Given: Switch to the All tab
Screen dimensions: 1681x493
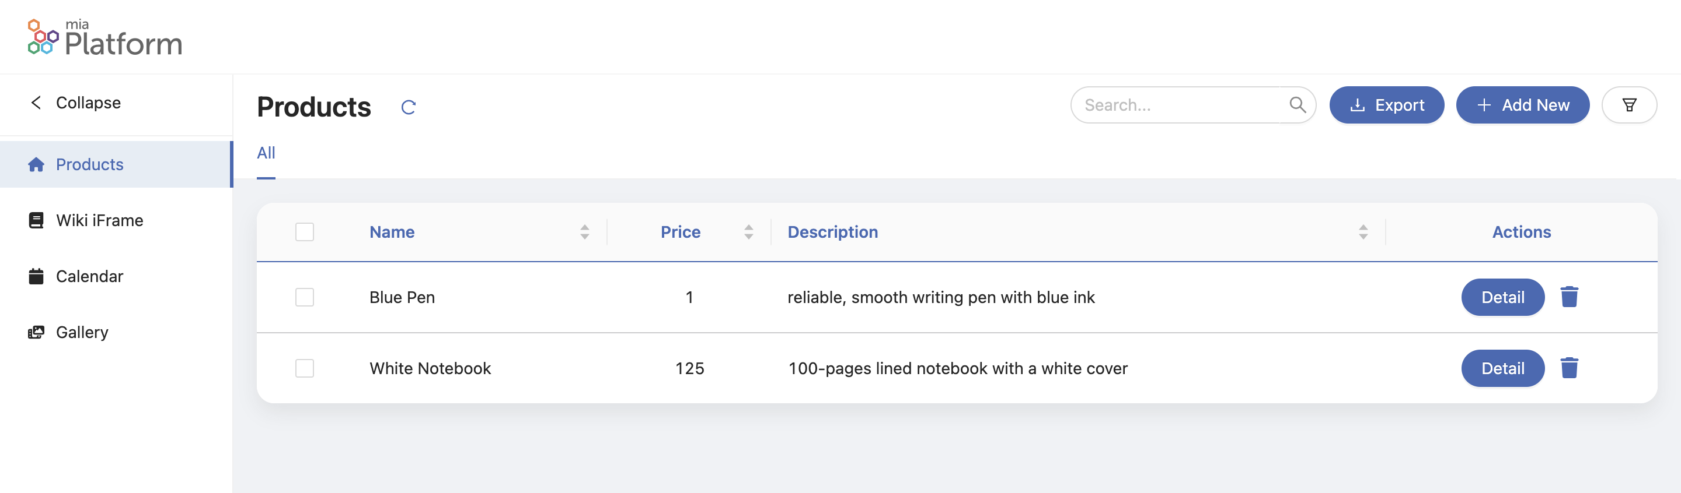Looking at the screenshot, I should tap(266, 153).
